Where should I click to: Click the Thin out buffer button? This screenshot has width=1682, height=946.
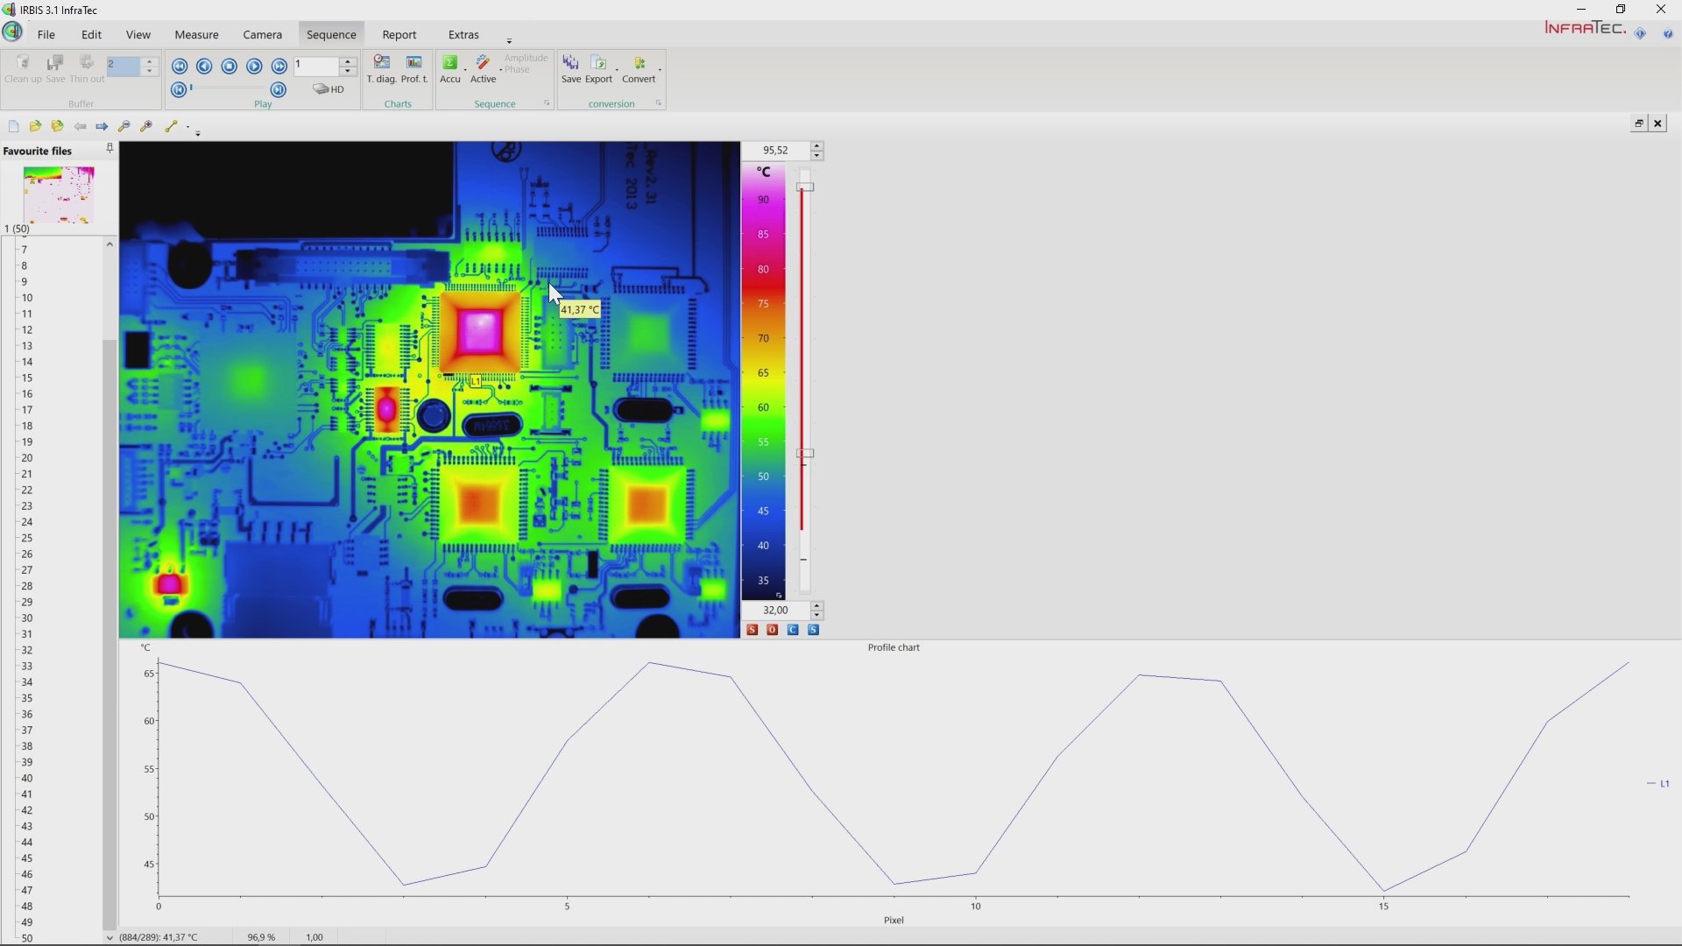[85, 66]
